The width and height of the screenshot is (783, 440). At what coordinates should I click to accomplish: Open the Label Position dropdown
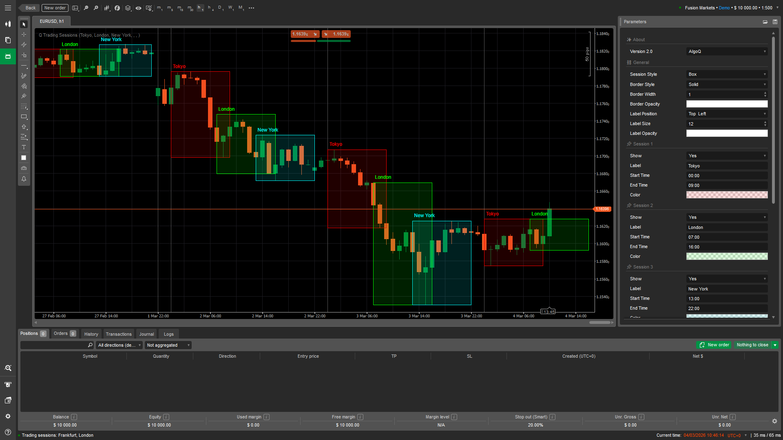727,114
